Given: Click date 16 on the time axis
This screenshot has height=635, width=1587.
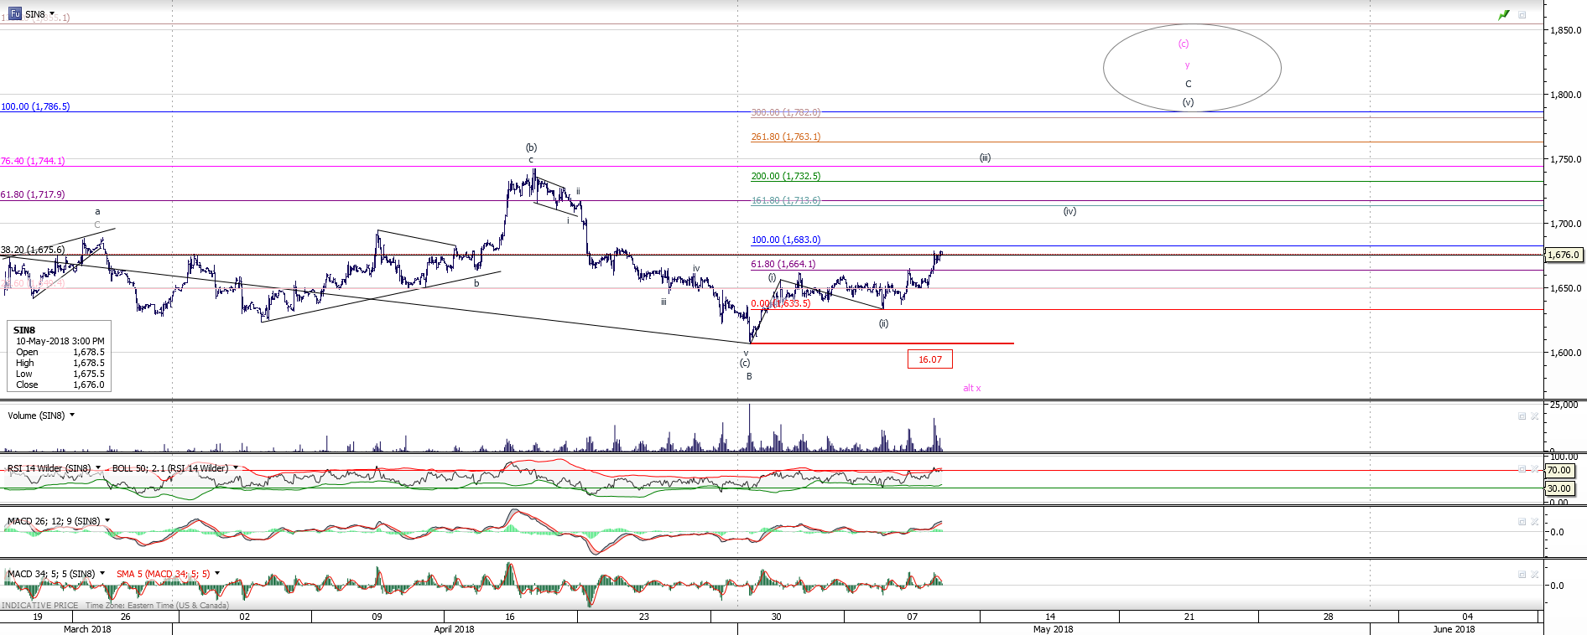Looking at the screenshot, I should coord(510,617).
